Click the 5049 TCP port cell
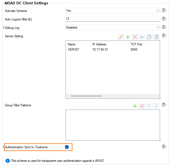Screen dimensions: 171x167 coord(134,50)
